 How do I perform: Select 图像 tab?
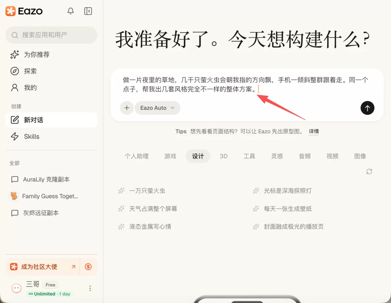(360, 156)
